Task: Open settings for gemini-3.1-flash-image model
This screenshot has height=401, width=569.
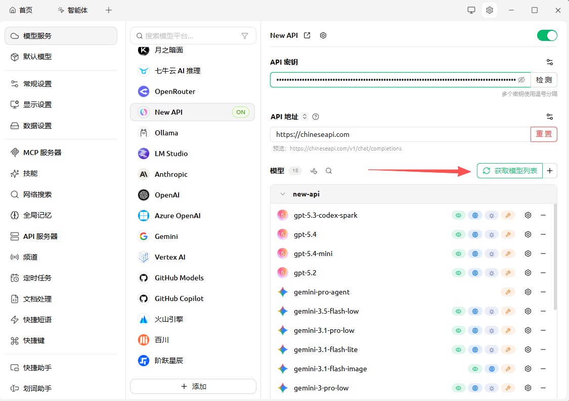Action: [528, 369]
